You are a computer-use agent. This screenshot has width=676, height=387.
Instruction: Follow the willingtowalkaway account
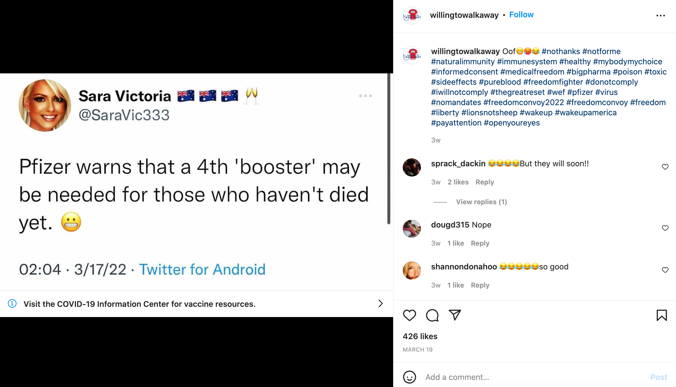tap(521, 15)
